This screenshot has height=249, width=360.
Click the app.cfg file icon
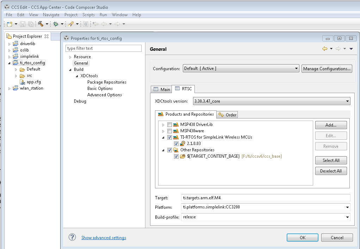pyautogui.click(x=23, y=82)
